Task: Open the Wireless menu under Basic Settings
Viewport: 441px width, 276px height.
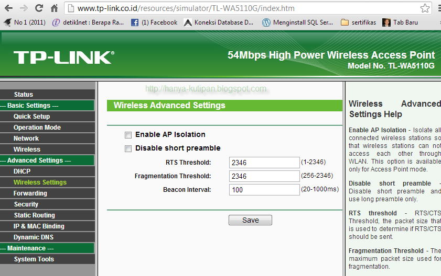Action: (47, 149)
